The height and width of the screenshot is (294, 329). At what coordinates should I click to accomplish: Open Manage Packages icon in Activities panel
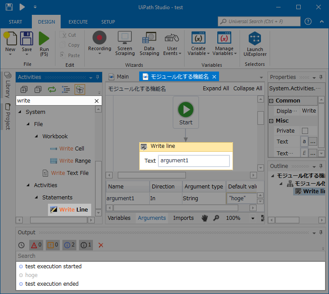pos(80,90)
